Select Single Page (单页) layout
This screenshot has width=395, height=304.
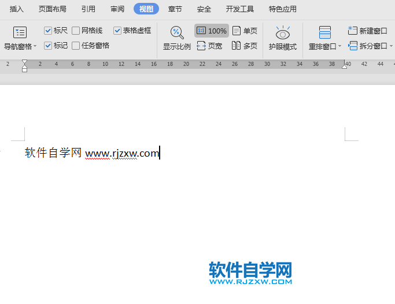tap(245, 31)
